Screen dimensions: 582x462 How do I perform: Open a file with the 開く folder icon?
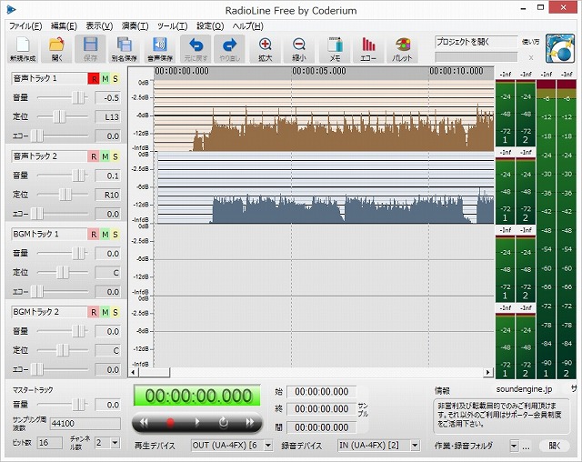[x=56, y=49]
